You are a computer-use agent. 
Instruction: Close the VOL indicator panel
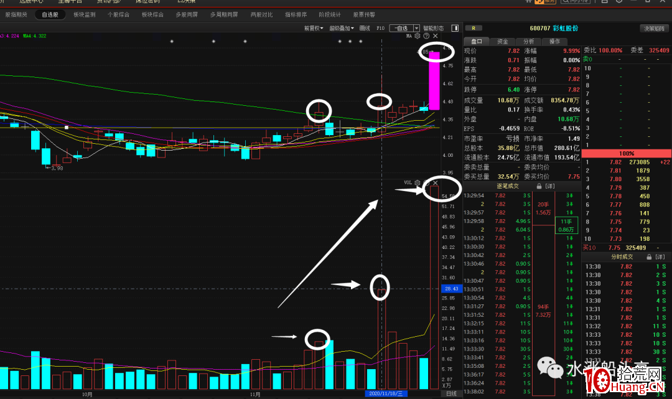pyautogui.click(x=436, y=182)
